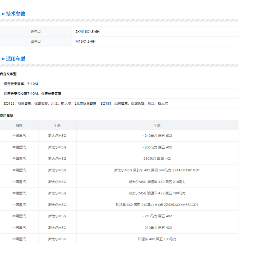Click the 出气口 parameter label
The width and height of the screenshot is (253, 253).
click(x=36, y=41)
